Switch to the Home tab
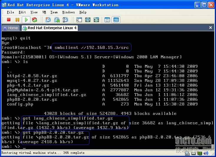This screenshot has height=157, width=216. (x=11, y=28)
